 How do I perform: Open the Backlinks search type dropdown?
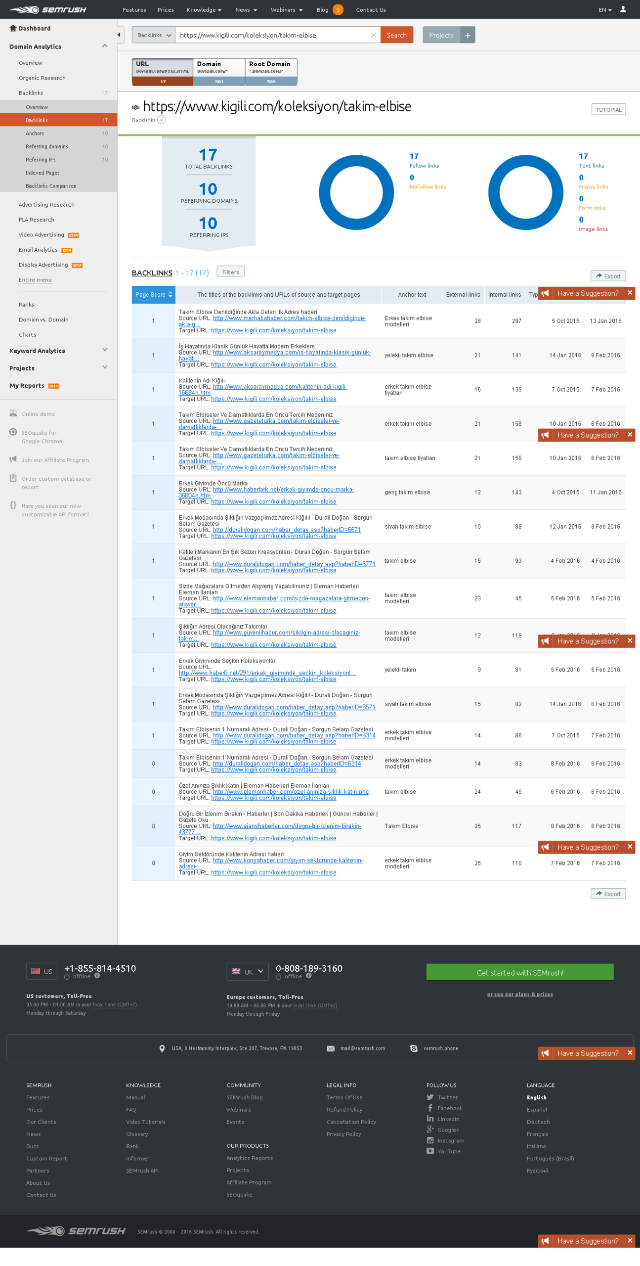[x=154, y=35]
